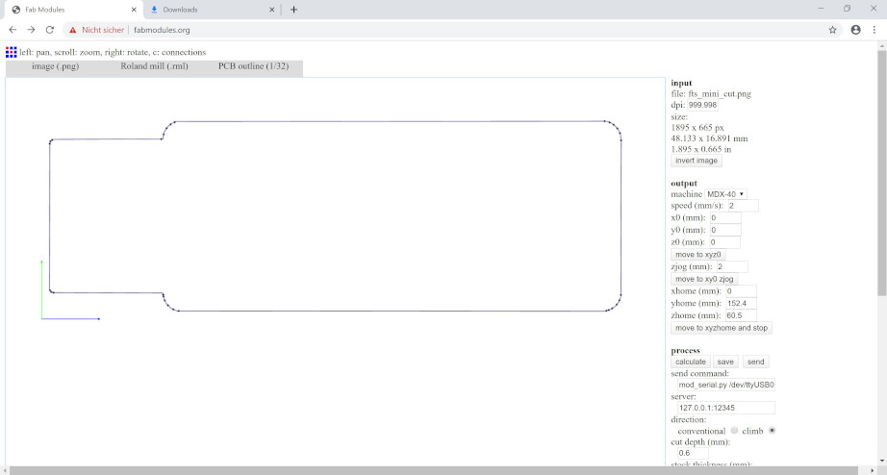Click the server address field
Image resolution: width=887 pixels, height=475 pixels.
click(726, 408)
